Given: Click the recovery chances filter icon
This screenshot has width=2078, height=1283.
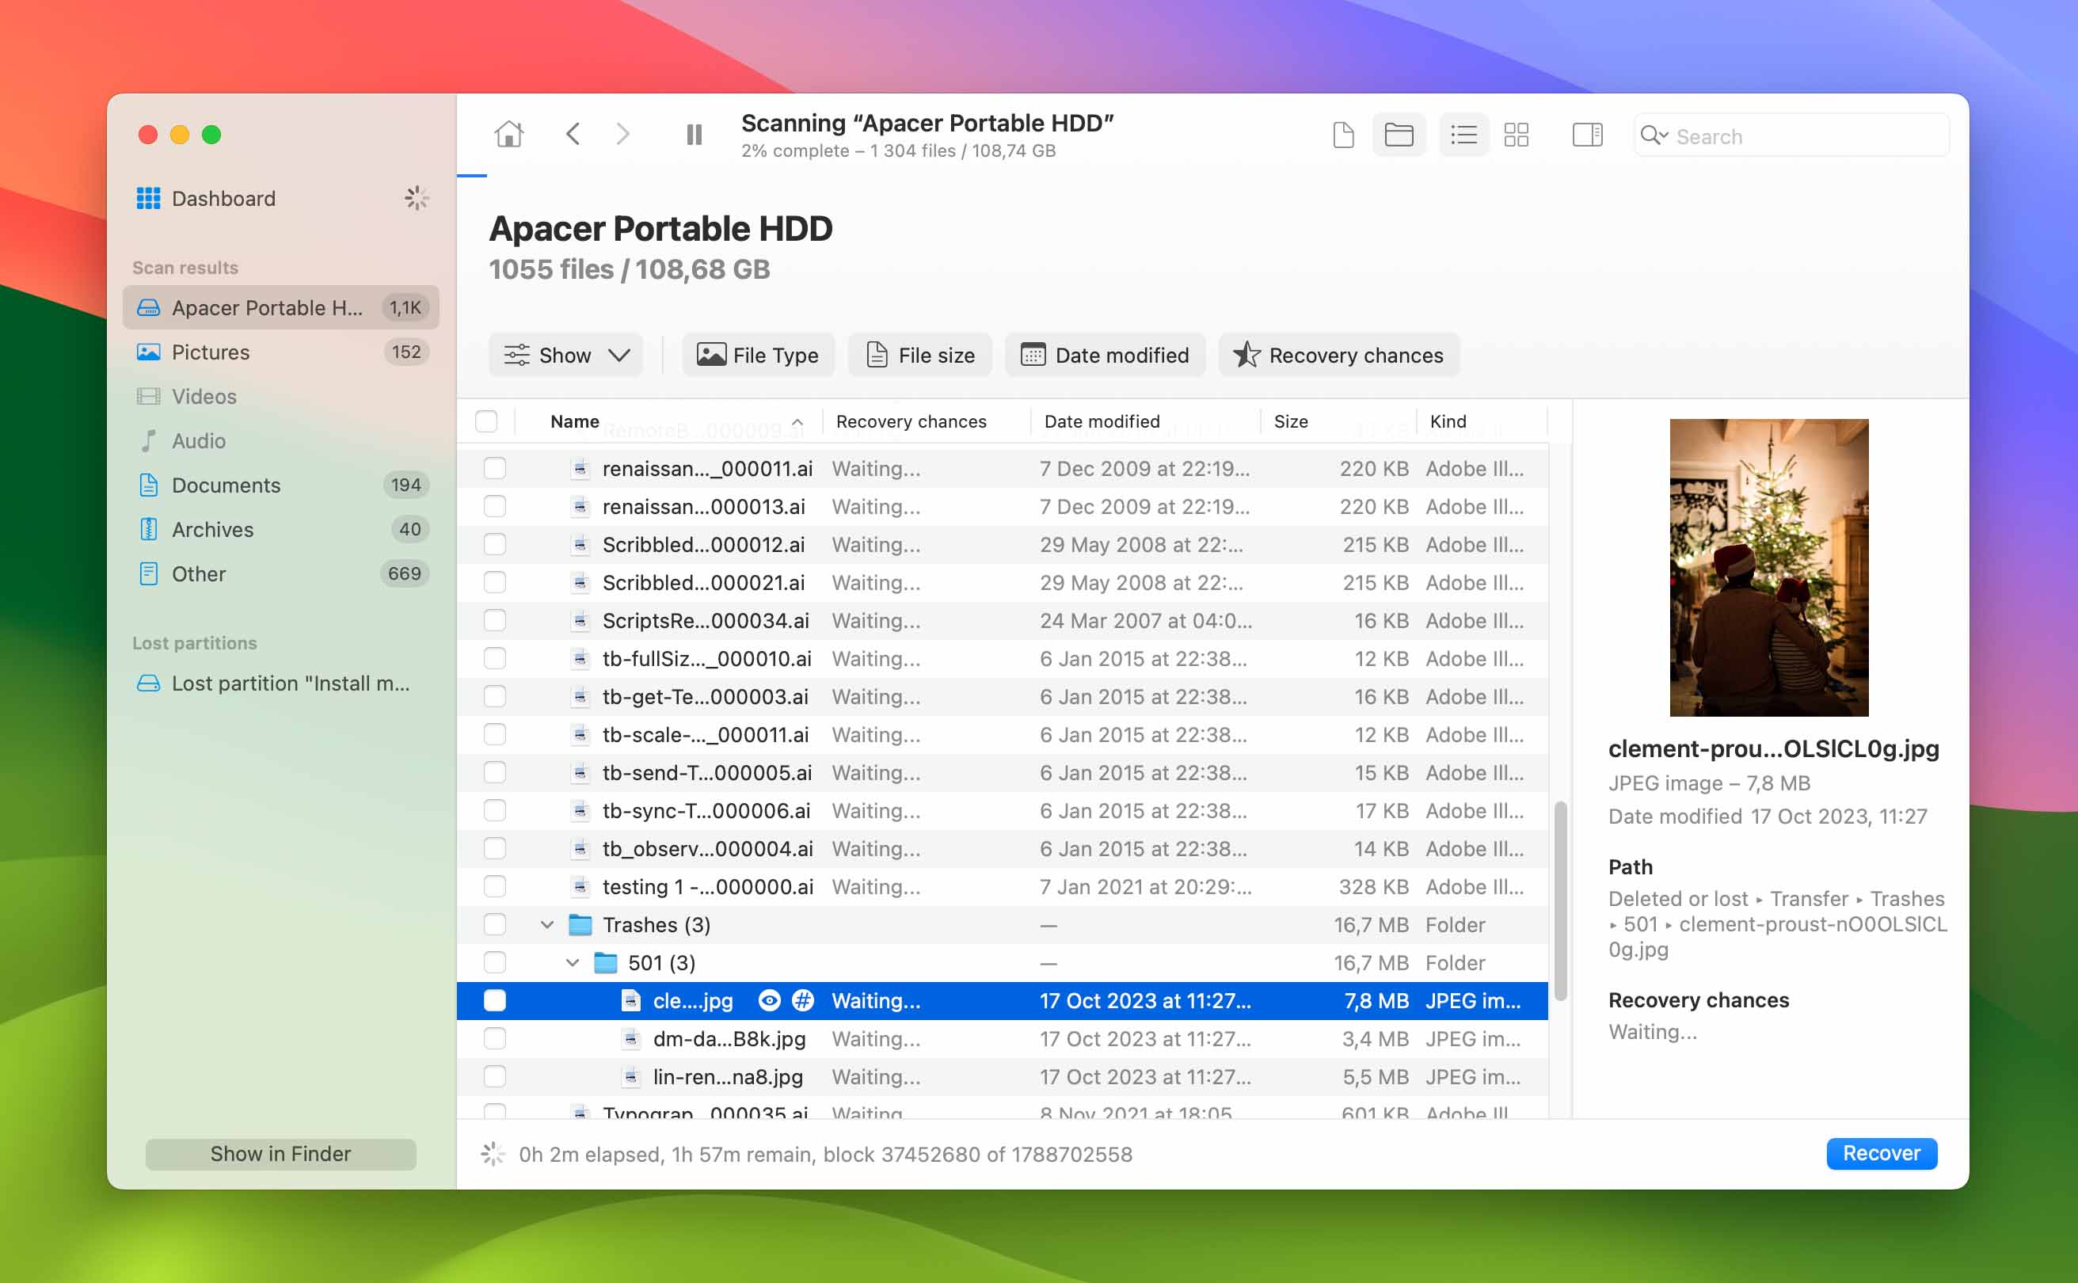Looking at the screenshot, I should tap(1246, 353).
